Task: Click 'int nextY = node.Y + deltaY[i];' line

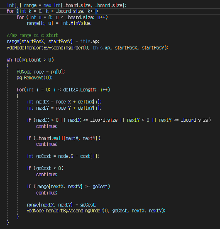Action: pos(64,108)
